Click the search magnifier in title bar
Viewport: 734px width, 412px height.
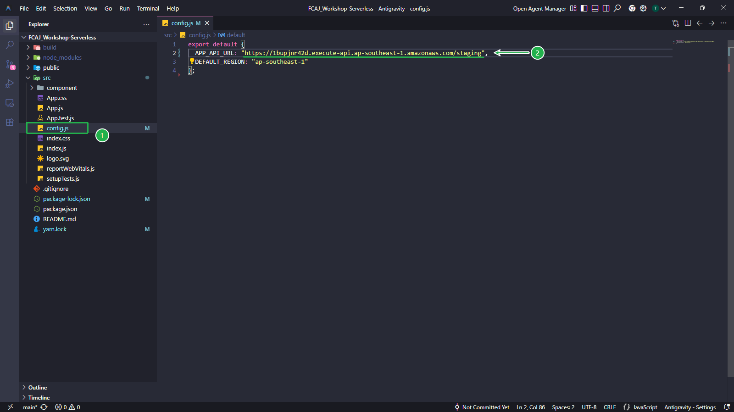pyautogui.click(x=617, y=8)
